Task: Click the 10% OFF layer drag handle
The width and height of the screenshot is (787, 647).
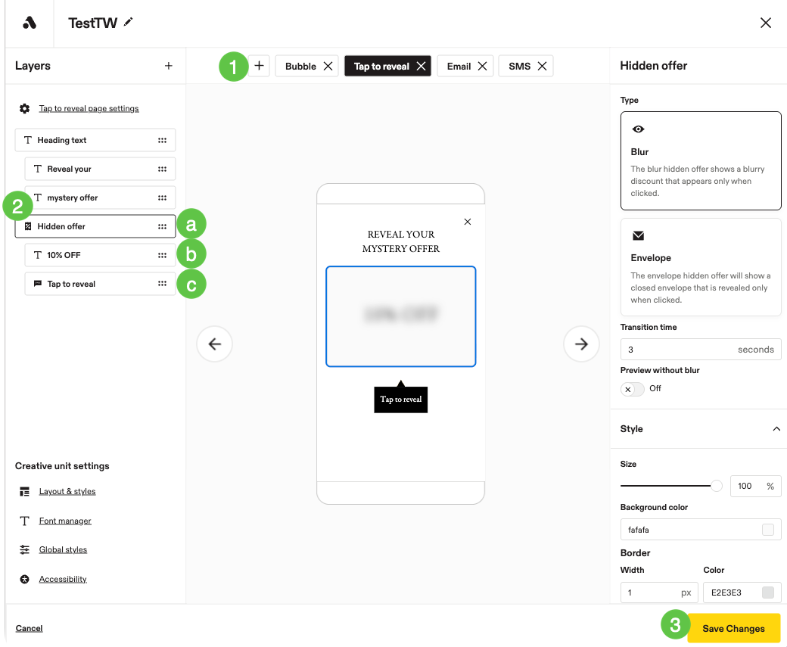Action: 162,255
